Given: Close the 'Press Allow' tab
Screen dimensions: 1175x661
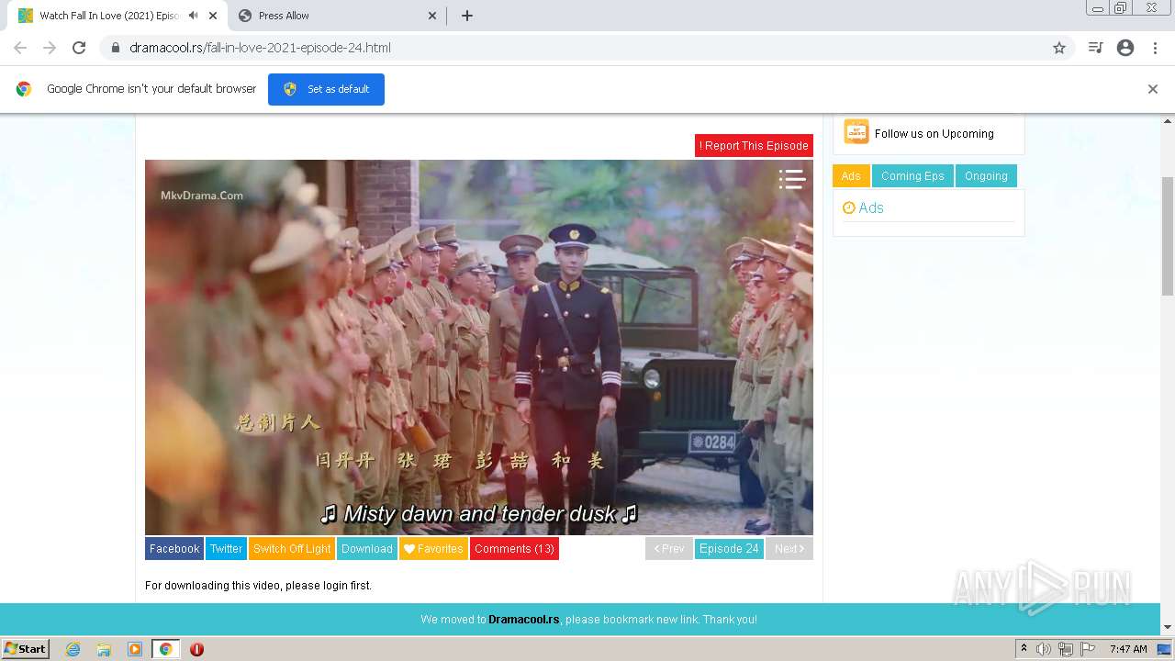Looking at the screenshot, I should (432, 16).
